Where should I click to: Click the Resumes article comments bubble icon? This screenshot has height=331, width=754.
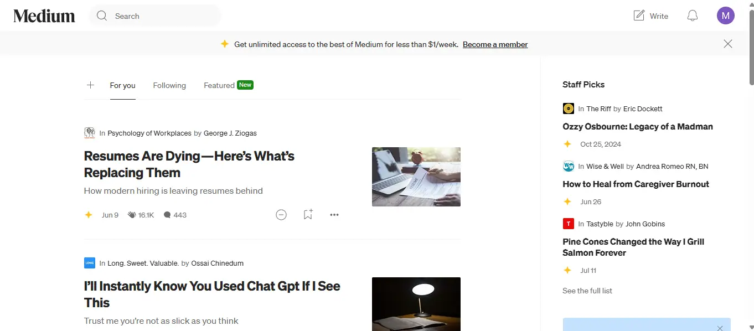[x=167, y=215]
